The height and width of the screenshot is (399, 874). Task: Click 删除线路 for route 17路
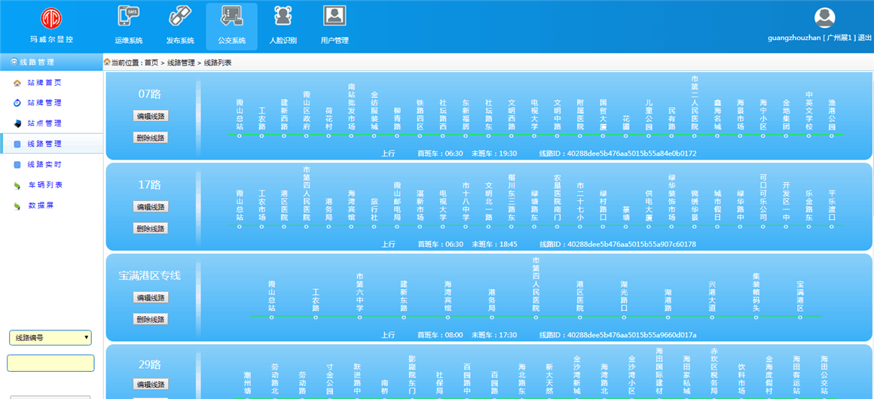pos(151,228)
